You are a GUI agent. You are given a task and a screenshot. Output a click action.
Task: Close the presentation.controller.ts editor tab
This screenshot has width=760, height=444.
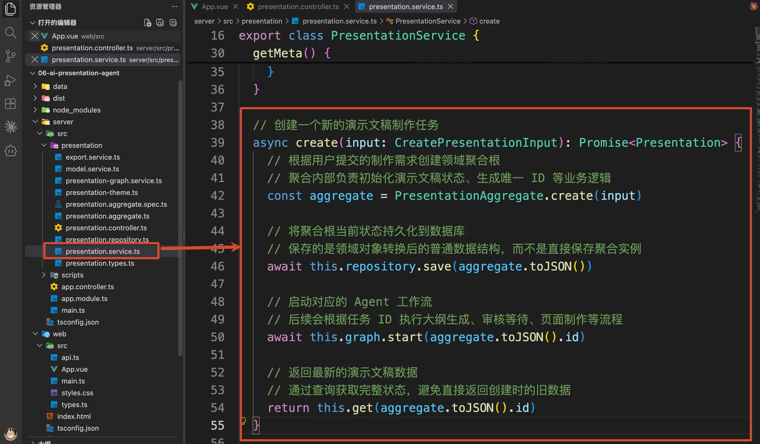pyautogui.click(x=346, y=7)
